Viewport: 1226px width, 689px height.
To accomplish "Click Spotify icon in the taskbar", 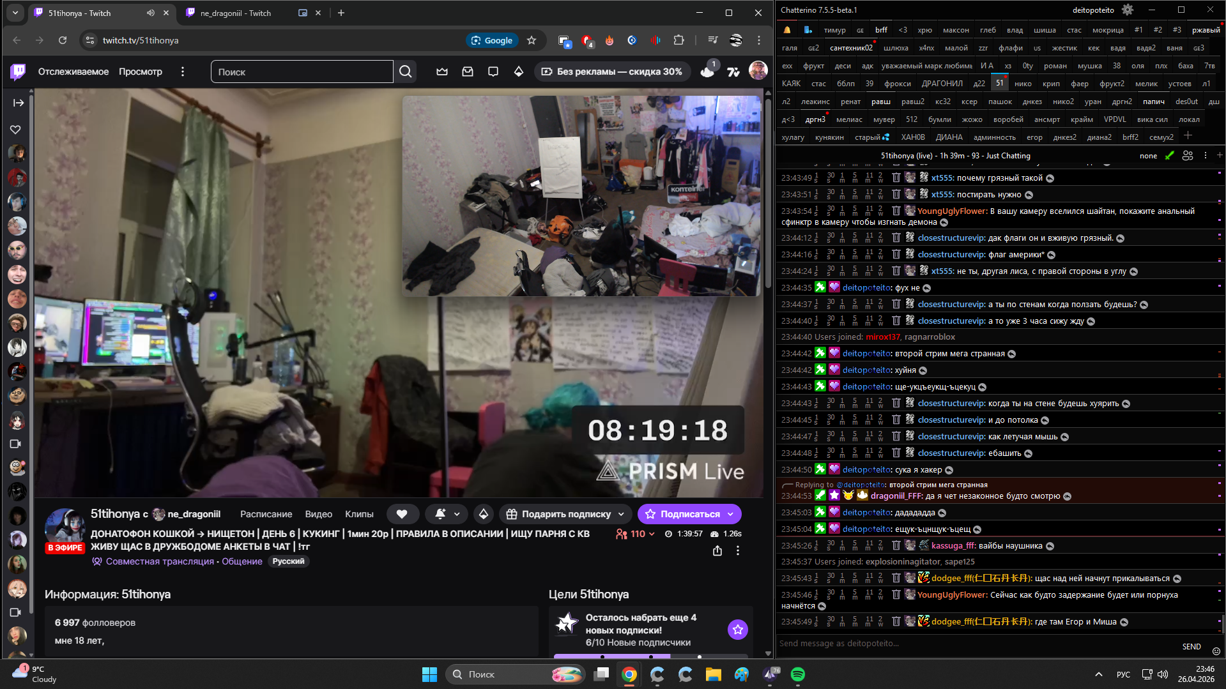I will (797, 674).
